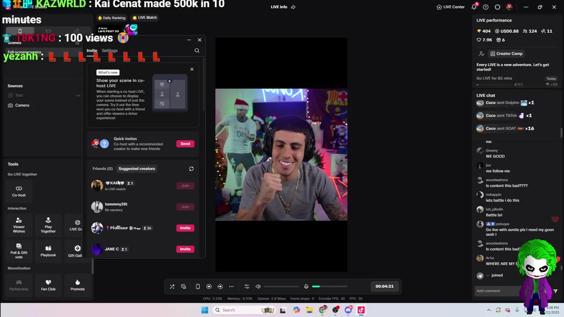Click the creator growth icon beside Creator Camp
Viewport: 564px width, 317px height.
pyautogui.click(x=482, y=54)
